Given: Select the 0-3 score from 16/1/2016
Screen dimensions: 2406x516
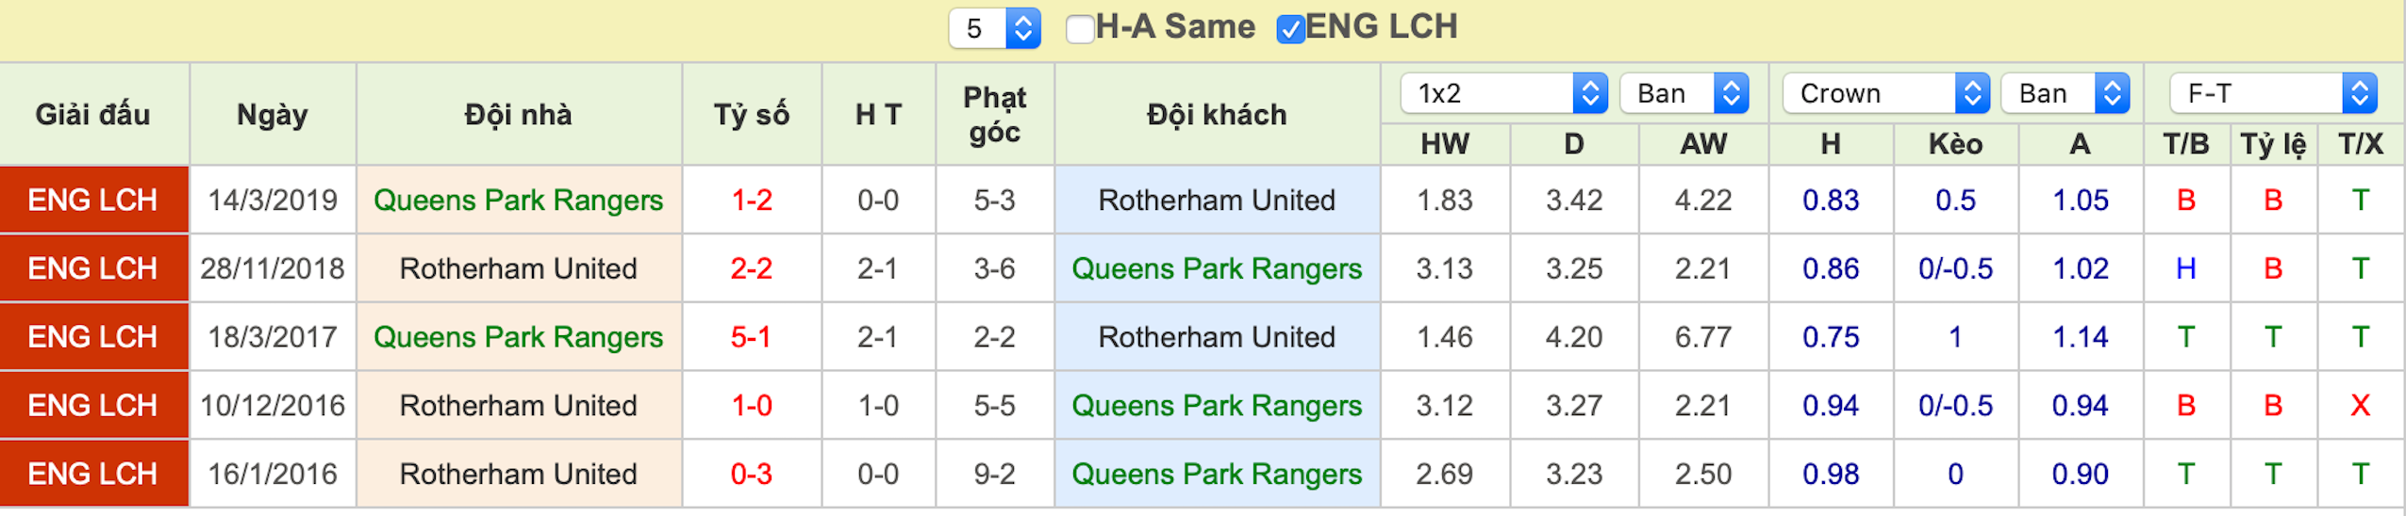Looking at the screenshot, I should 751,474.
